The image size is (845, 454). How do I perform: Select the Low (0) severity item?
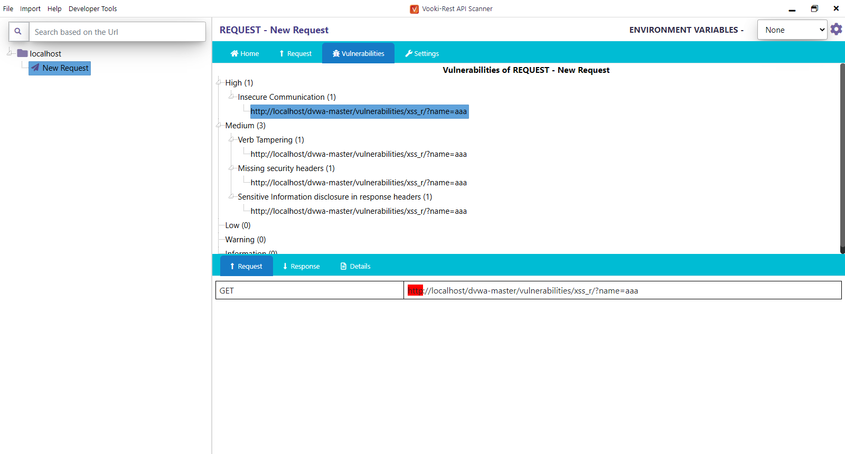238,225
